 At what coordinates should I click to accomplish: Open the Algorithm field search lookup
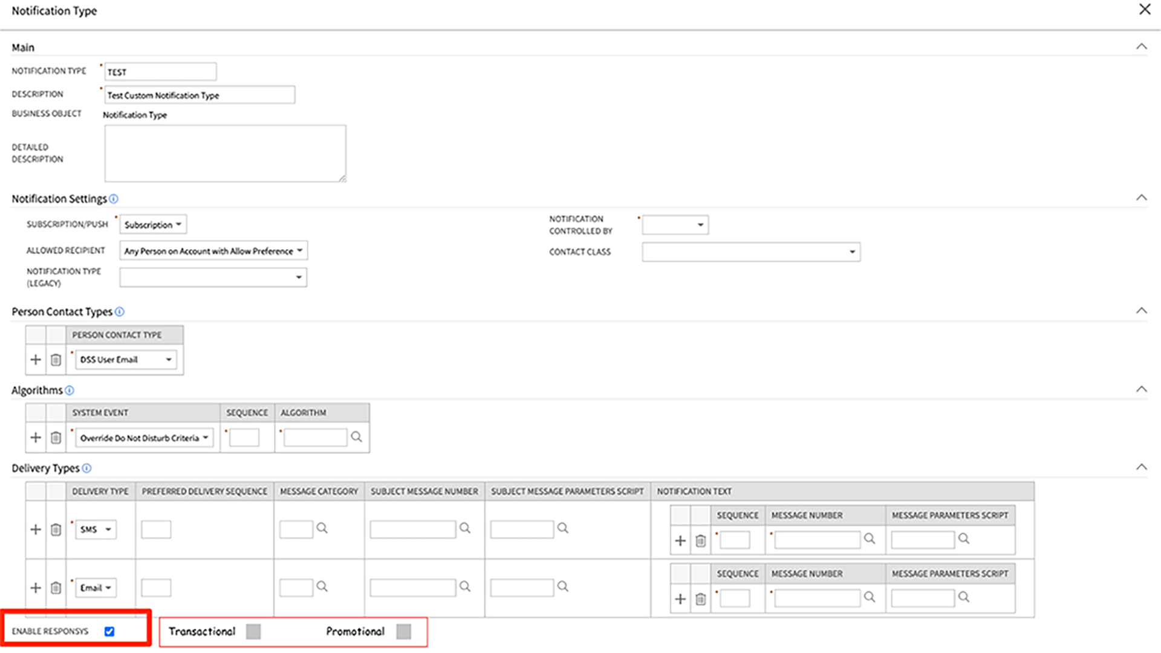tap(357, 437)
